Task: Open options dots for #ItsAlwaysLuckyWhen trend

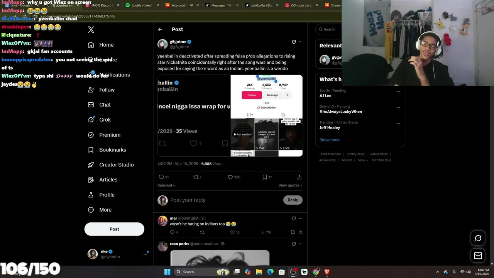Action: tap(398, 107)
